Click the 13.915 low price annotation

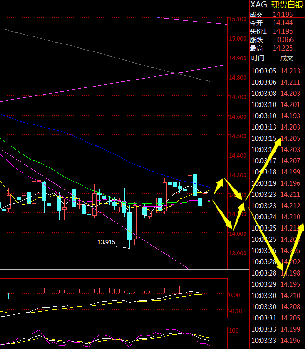pos(106,242)
